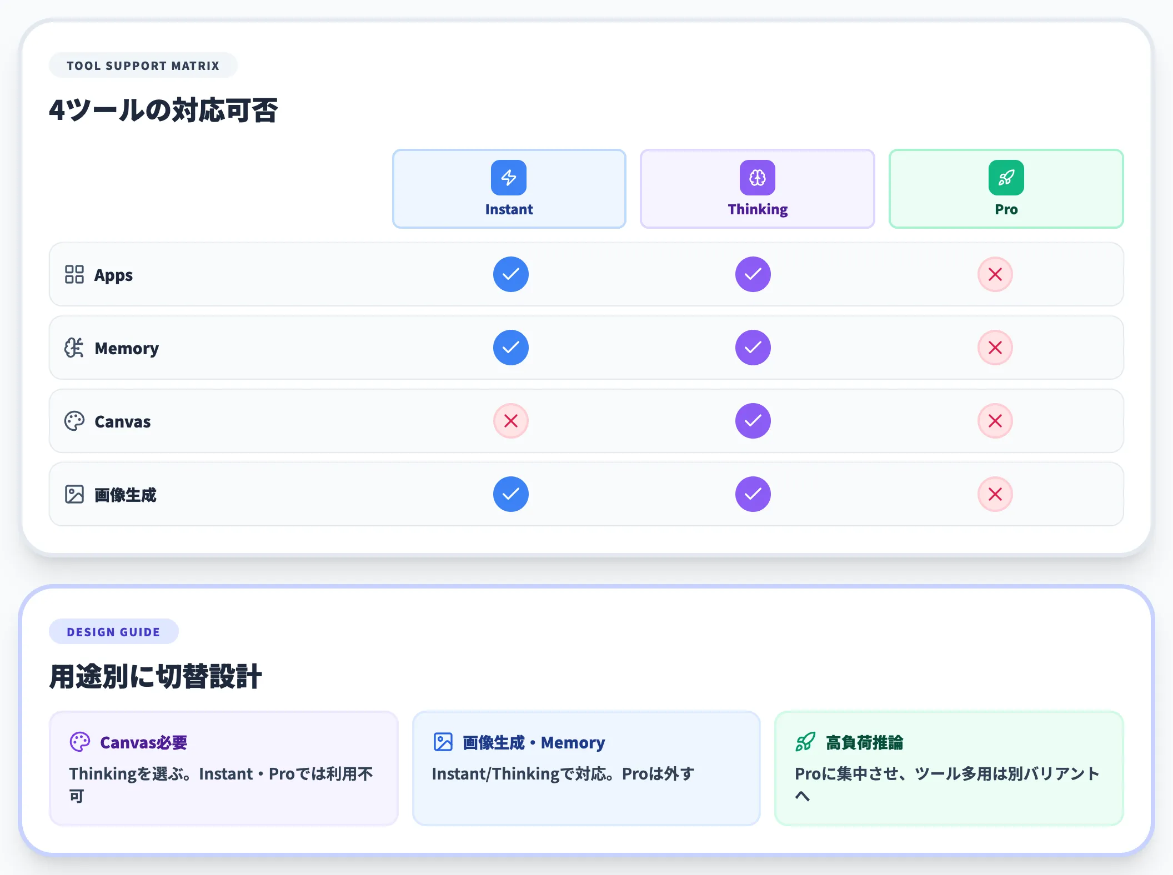Click the DESIGN GUIDE badge
Image resolution: width=1173 pixels, height=875 pixels.
(x=114, y=632)
